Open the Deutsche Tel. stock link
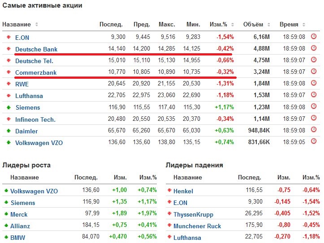This screenshot has width=324, height=243. click(34, 61)
